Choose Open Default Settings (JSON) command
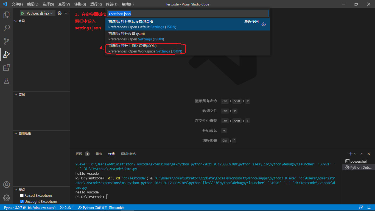 point(188,24)
